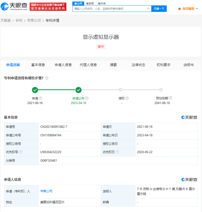Click priority number US6304232220
202x212 pixels.
pos(51,152)
